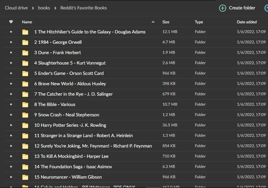
Task: Open folder icon for The Hitchhiker's Guide row
Action: pyautogui.click(x=25, y=32)
